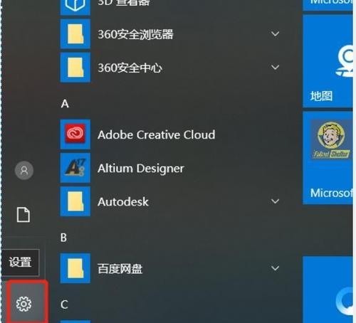Open the Documents sidebar icon
Screen dimensions: 356x323
point(23,215)
